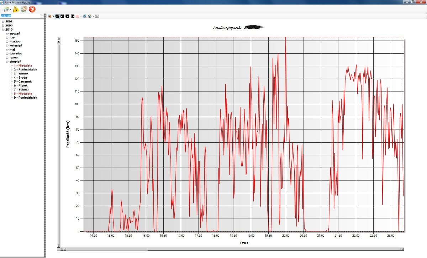The width and height of the screenshot is (427, 258).
Task: Select the sierpień month label
Action: tap(15, 62)
